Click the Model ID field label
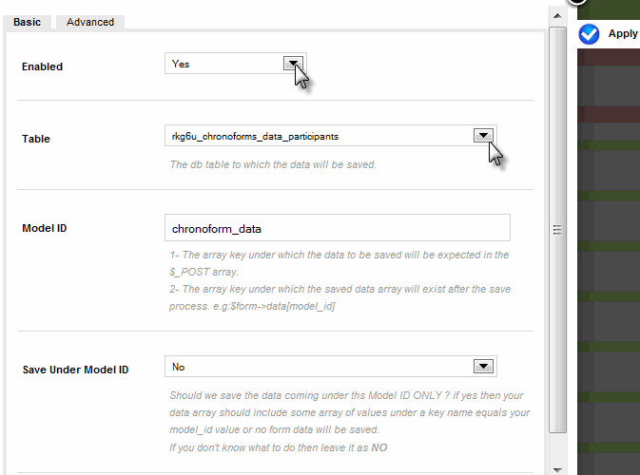The image size is (640, 475). click(44, 228)
